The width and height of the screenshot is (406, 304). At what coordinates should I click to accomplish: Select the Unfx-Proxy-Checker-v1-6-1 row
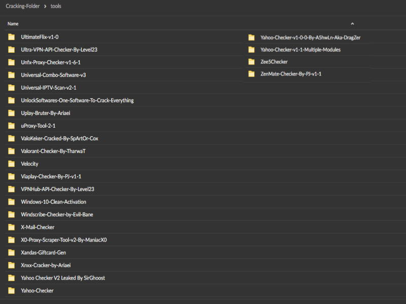coord(51,62)
